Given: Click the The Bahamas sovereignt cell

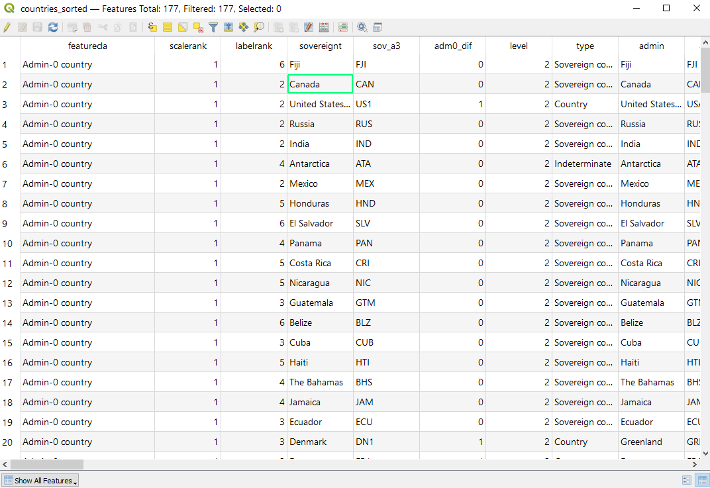Looking at the screenshot, I should [x=320, y=382].
